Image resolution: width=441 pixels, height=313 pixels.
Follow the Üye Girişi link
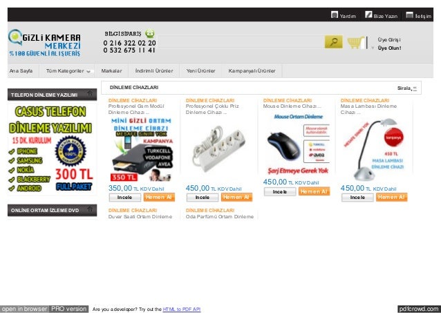389,39
